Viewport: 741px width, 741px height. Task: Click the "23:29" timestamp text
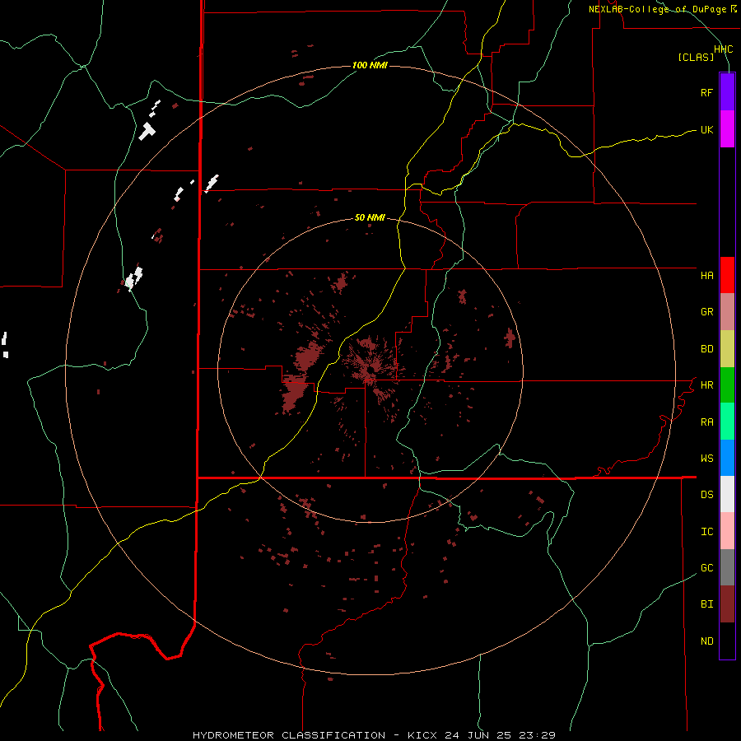(x=537, y=735)
